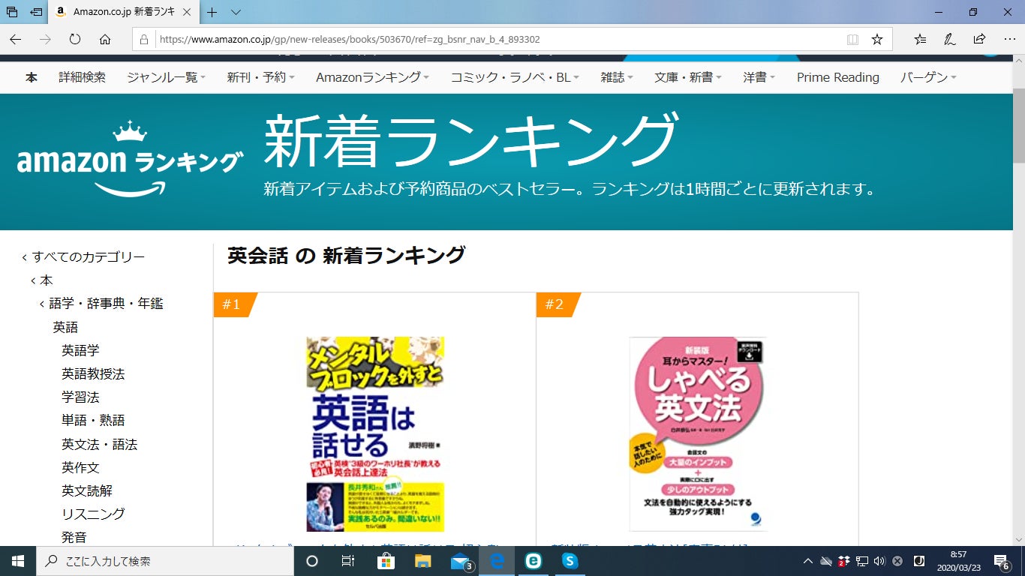Go back to 語学・辞事典・年鑑 category
1025x576 pixels.
[x=106, y=304]
